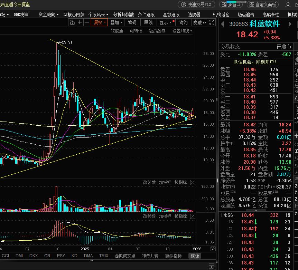Click 改参数 in MACD panel
This screenshot has height=270, width=298.
[149, 216]
